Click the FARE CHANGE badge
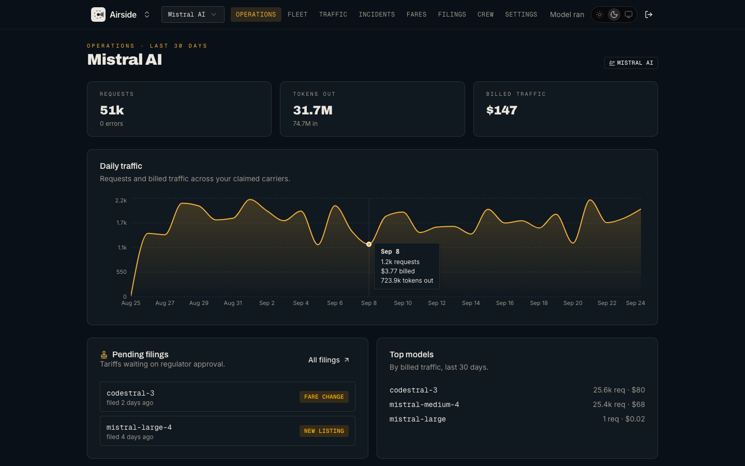This screenshot has height=466, width=745. click(x=324, y=397)
